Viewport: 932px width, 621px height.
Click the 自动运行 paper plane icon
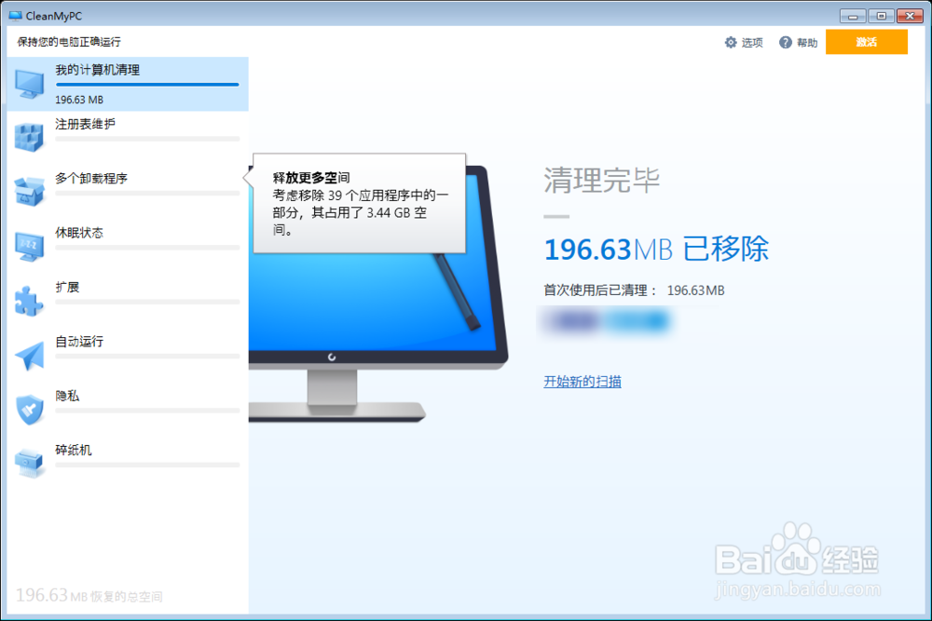pyautogui.click(x=29, y=354)
